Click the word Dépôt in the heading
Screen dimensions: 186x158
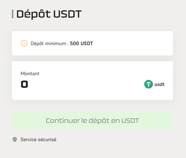[x=33, y=14]
